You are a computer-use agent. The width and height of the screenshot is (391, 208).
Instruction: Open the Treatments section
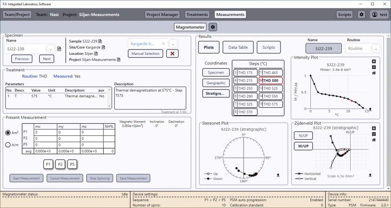click(x=197, y=14)
